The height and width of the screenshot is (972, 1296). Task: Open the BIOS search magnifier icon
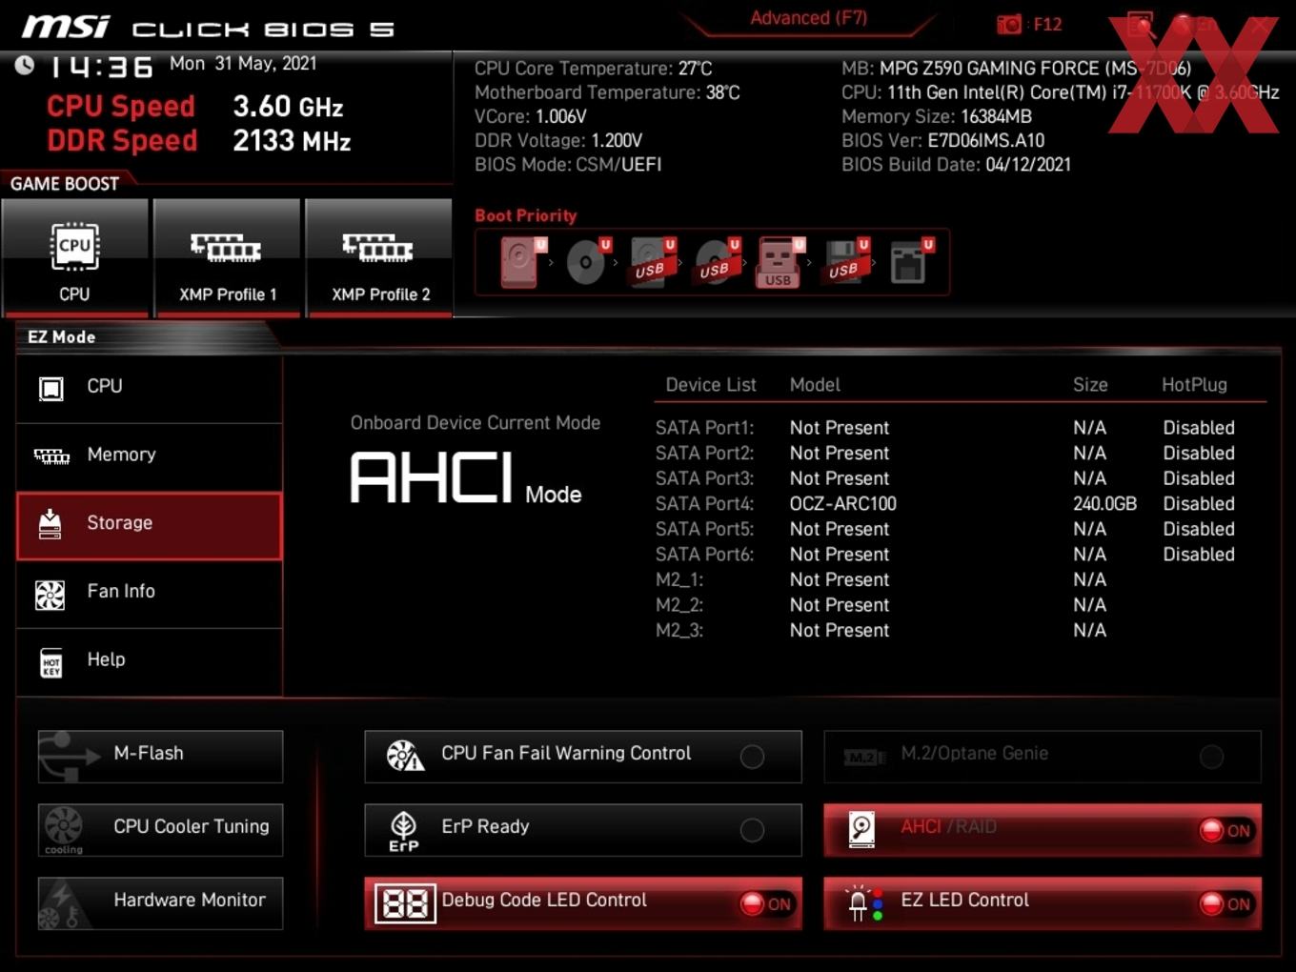coord(1140,24)
